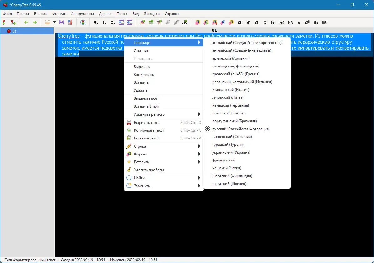
Task: Find in all nodes toolbar icon
Action: 83,23
